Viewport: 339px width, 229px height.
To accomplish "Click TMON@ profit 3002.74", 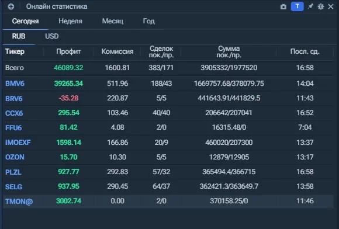I will [68, 201].
